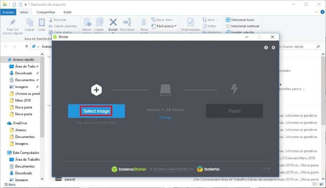Click the Flash! button
Screen dimensions: 326x188
pos(235,111)
